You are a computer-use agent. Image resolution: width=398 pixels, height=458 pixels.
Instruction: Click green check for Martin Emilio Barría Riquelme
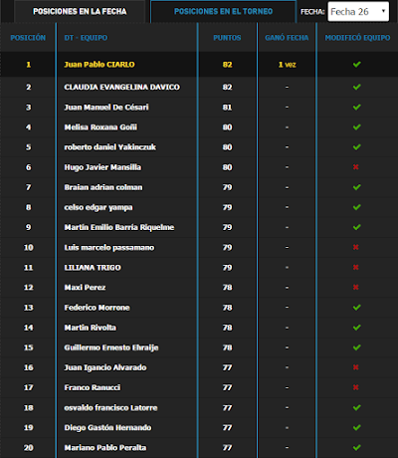[x=357, y=227]
